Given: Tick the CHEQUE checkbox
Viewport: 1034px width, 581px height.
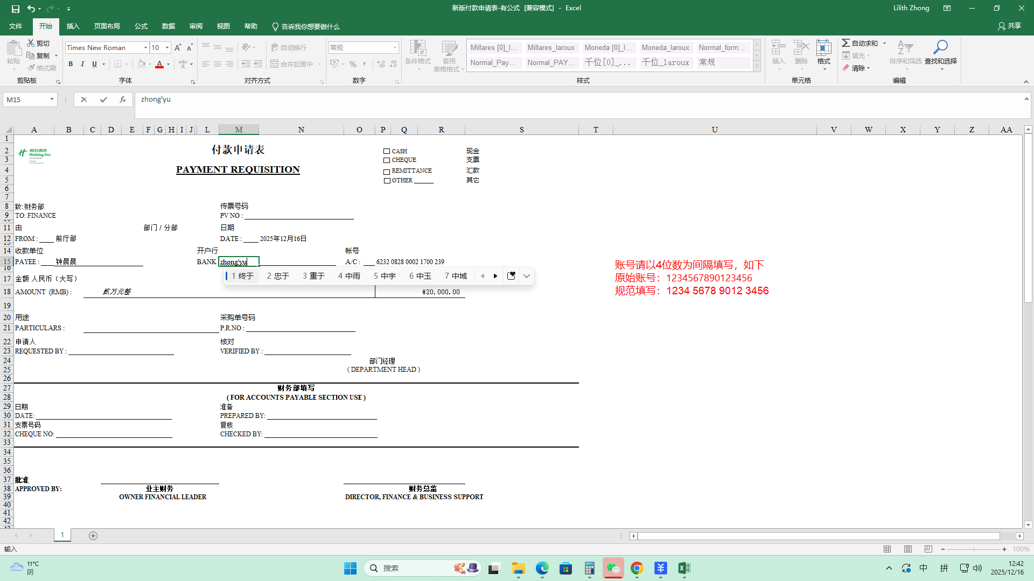Looking at the screenshot, I should (387, 160).
